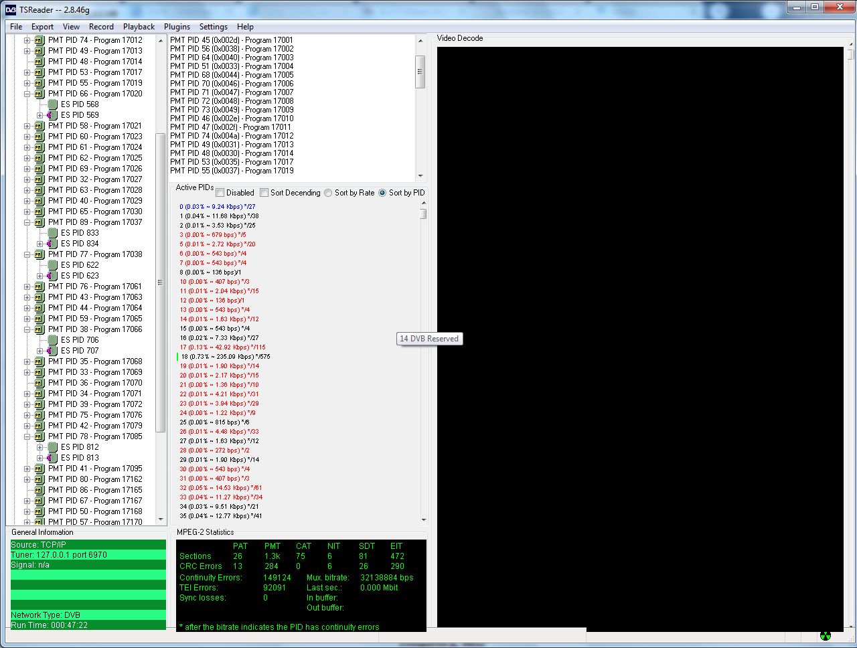Click the Mux. bitrate value 32138884 bps
Screen dimensions: 857x648
tap(387, 578)
